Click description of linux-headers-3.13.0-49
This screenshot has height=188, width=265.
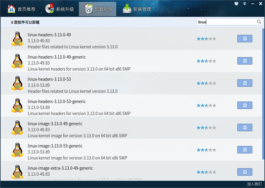click(73, 47)
